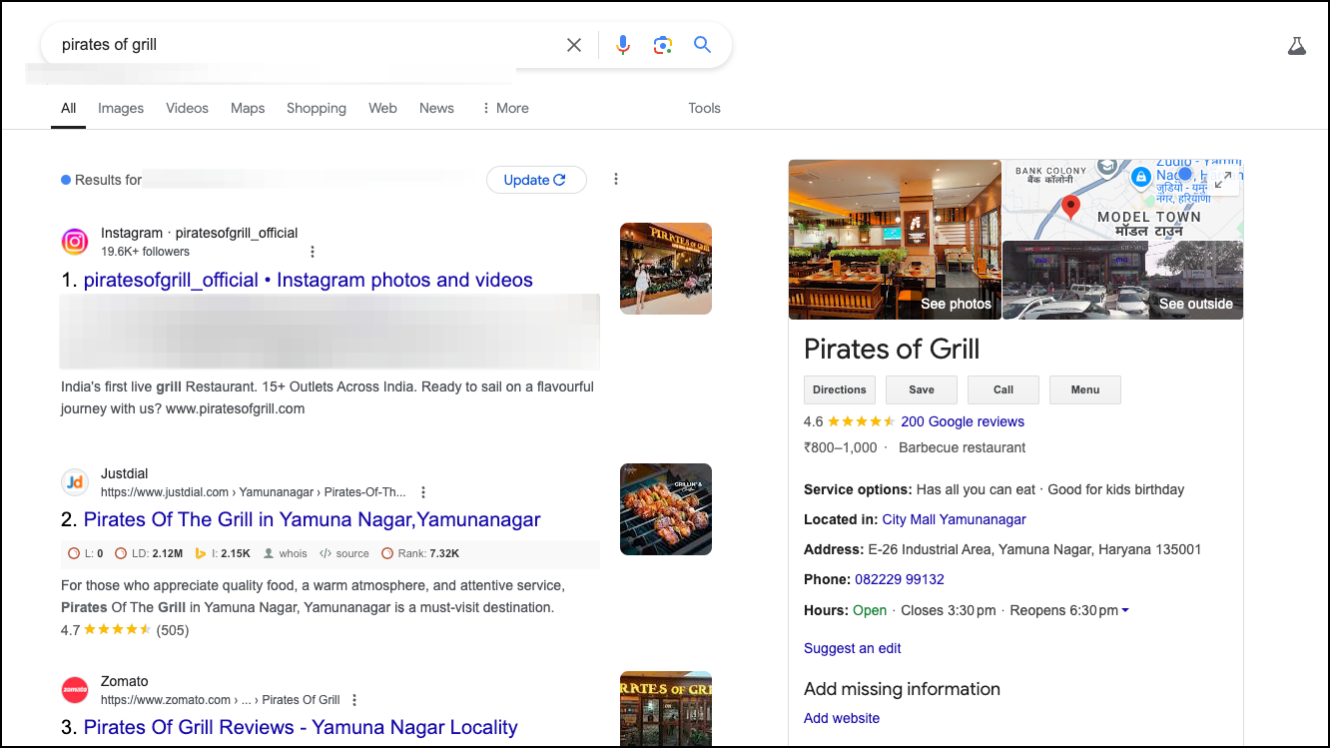Screen dimensions: 1330x748
Task: Click the Save button for Pirates of Grill
Action: pyautogui.click(x=922, y=389)
